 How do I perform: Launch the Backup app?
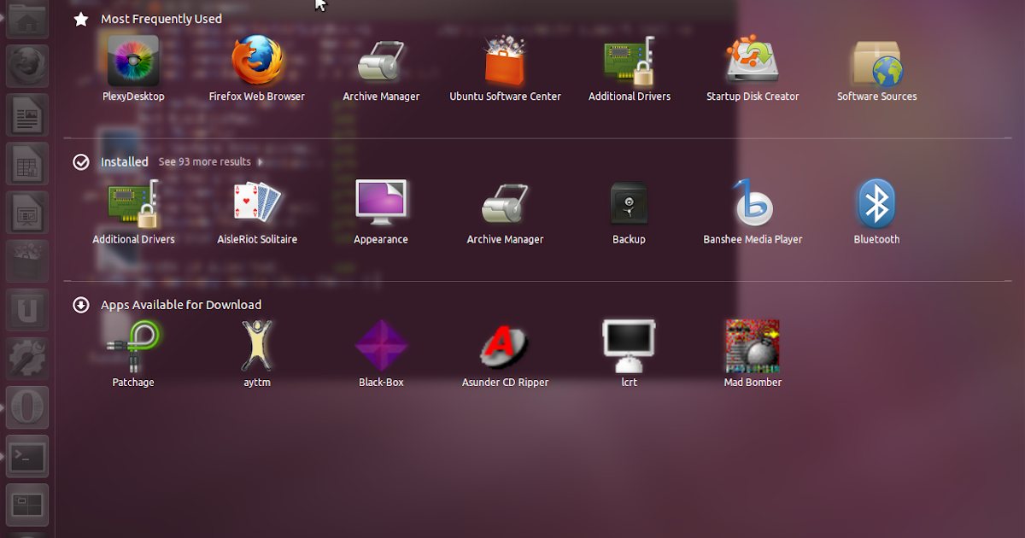(630, 213)
